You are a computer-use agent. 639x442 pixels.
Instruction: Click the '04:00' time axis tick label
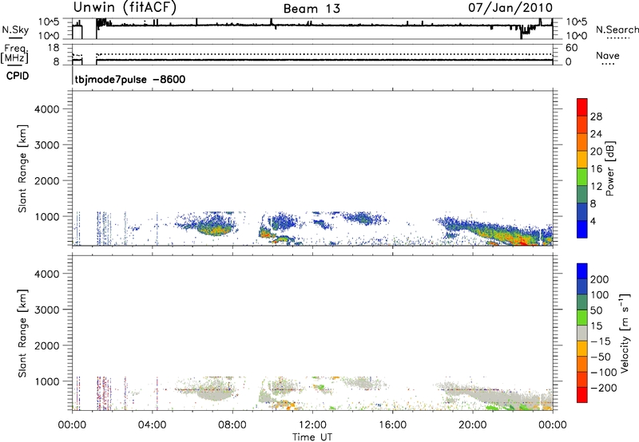pyautogui.click(x=152, y=425)
